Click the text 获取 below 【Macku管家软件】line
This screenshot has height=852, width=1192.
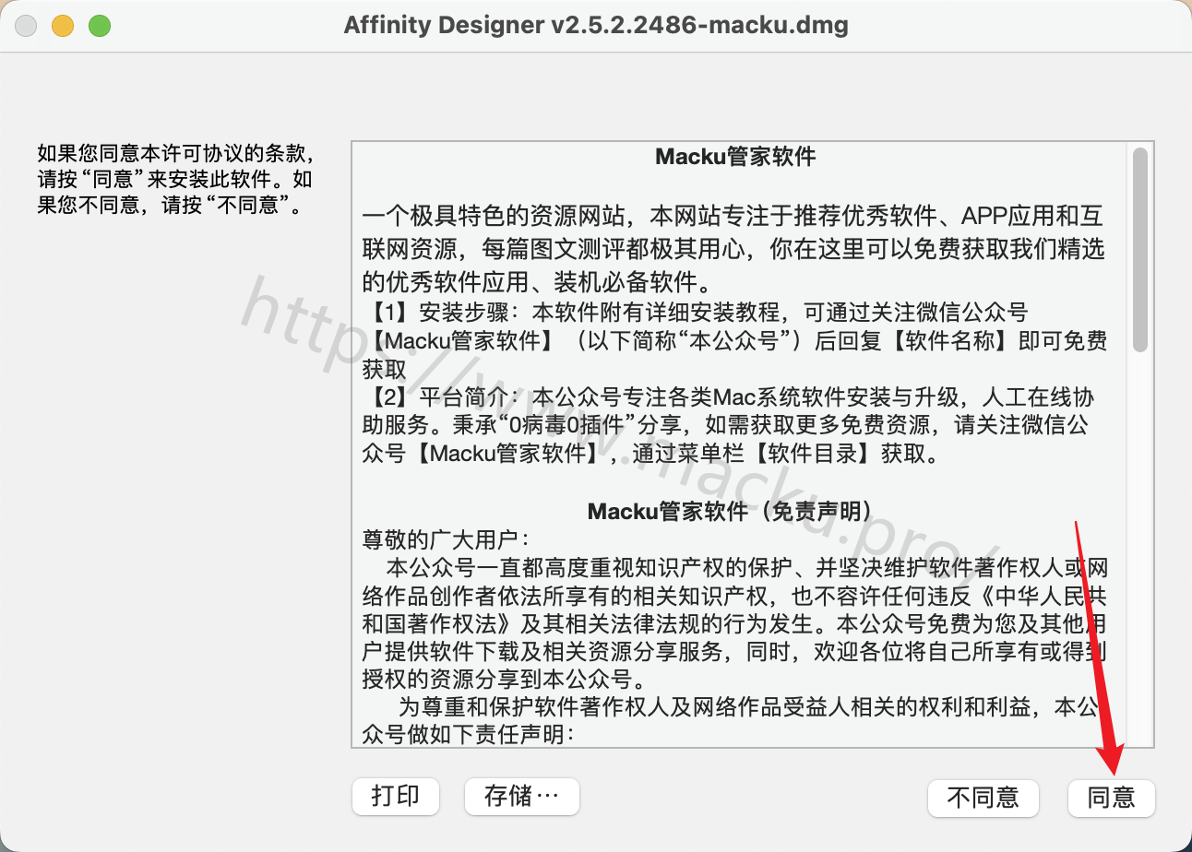point(384,370)
